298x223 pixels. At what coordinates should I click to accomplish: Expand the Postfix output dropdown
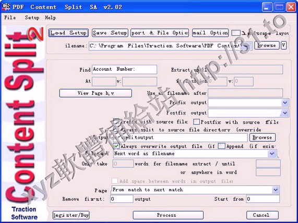[x=285, y=113]
